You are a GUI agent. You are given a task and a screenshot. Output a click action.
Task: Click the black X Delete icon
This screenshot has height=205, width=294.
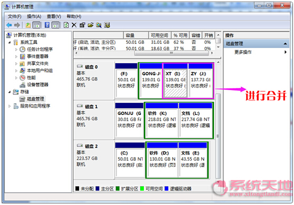[x=74, y=25]
